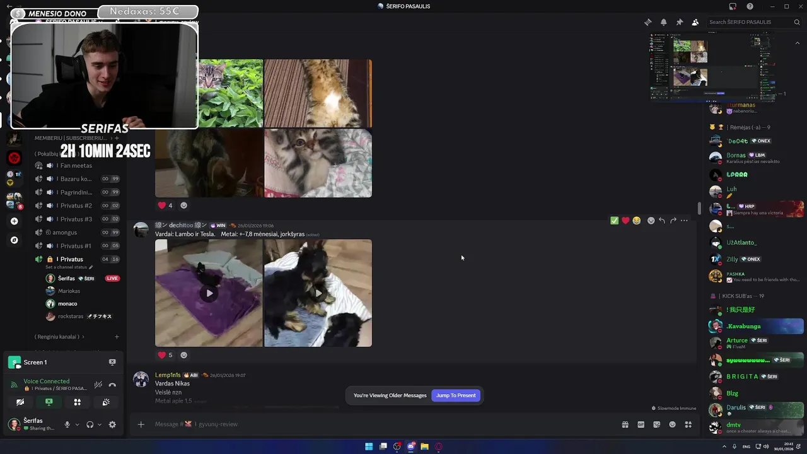Viewport: 807px width, 454px height.
Task: Click the Message gyvunų-review input box
Action: pyautogui.click(x=378, y=424)
